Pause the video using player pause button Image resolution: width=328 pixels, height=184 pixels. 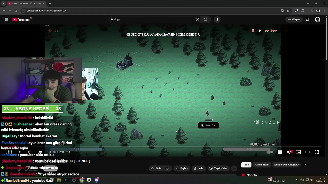[10, 152]
